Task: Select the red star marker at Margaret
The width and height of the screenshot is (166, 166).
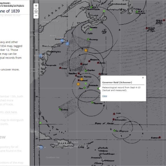Action: pos(89,61)
